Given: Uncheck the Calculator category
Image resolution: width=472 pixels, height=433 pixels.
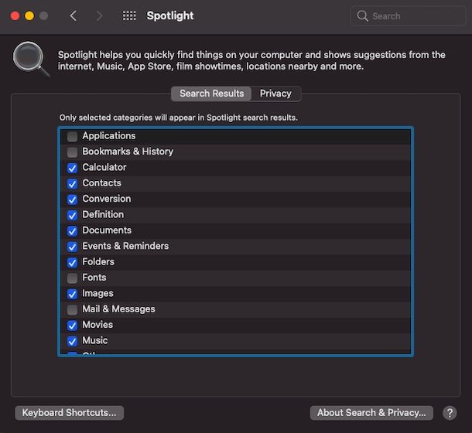Looking at the screenshot, I should (x=72, y=168).
